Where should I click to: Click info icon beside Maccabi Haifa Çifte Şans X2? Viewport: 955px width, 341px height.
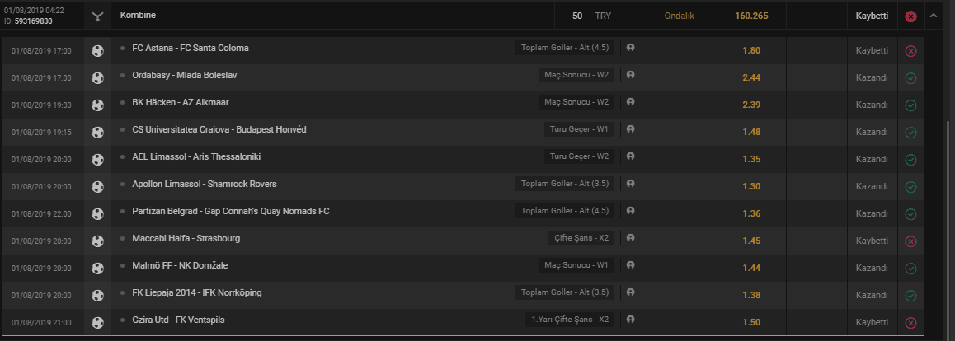point(630,238)
